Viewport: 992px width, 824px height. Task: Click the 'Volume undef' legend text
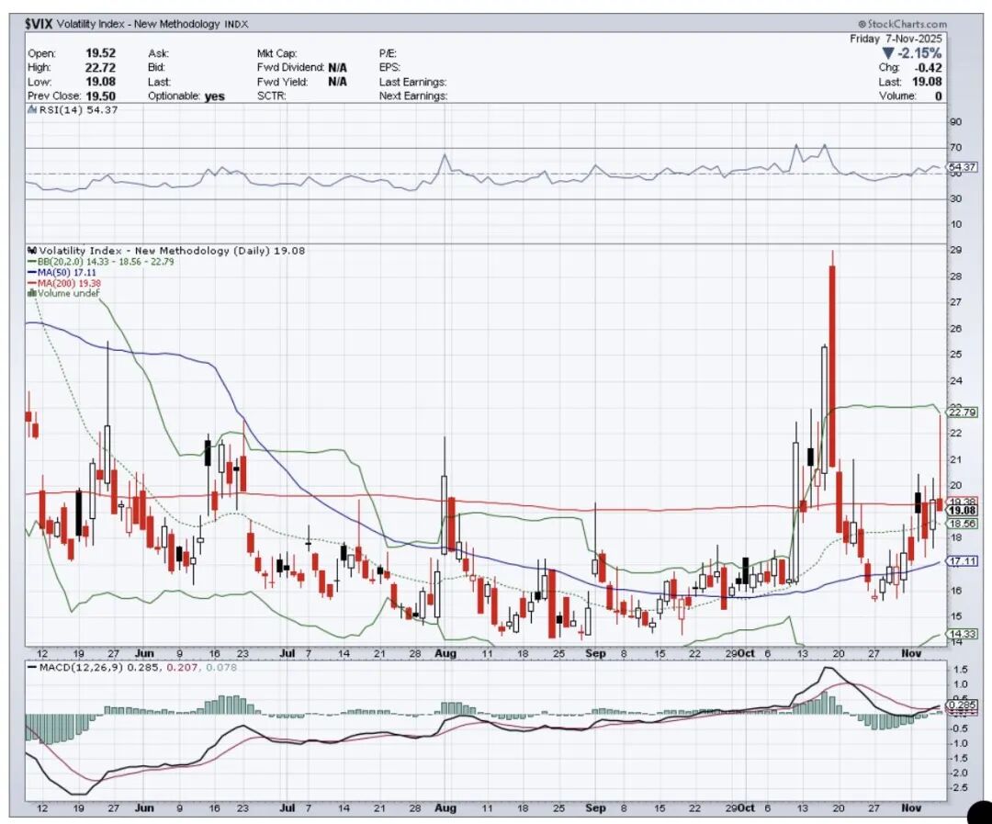(x=68, y=293)
